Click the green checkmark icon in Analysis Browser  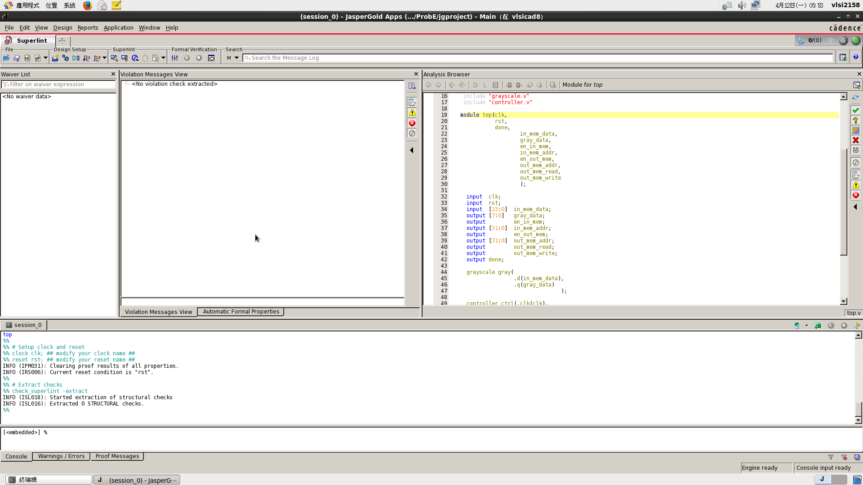(856, 110)
